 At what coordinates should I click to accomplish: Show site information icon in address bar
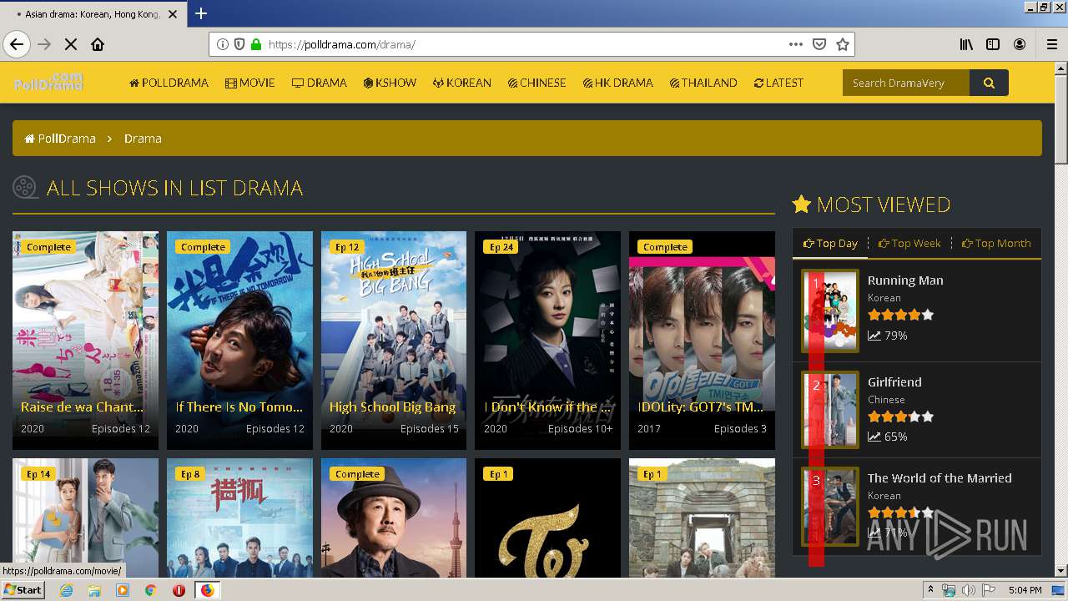click(x=223, y=44)
